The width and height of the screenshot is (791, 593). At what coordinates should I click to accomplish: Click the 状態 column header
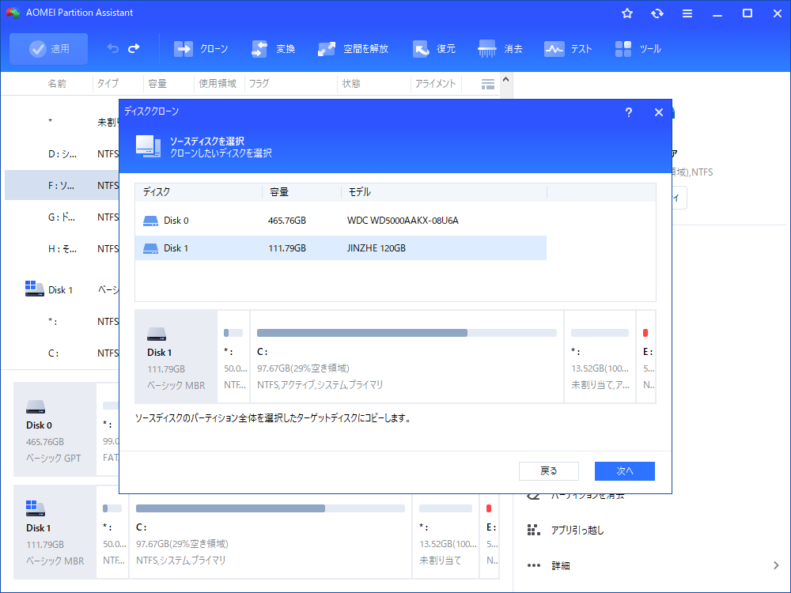(351, 84)
